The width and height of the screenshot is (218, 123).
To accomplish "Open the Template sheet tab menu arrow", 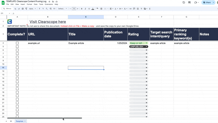I will coord(25,121).
